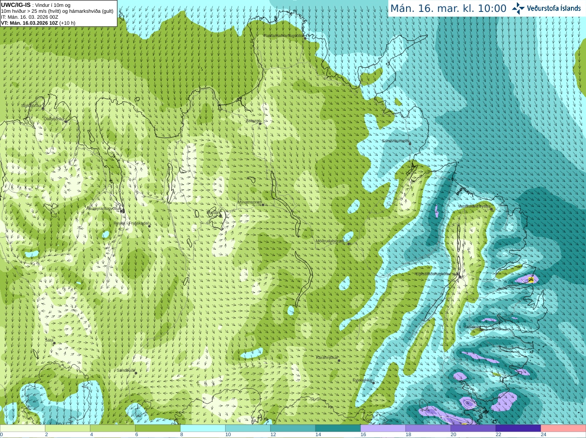Click the Sandbúðir station dot
This screenshot has height=438, width=586.
tap(136, 373)
